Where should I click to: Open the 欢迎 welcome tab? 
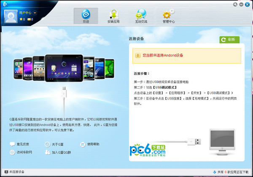[x=86, y=16]
